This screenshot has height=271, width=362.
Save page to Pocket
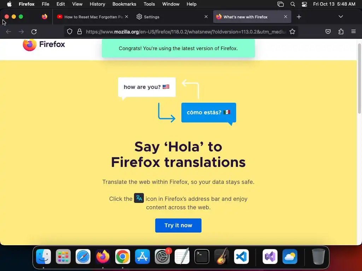(x=328, y=31)
